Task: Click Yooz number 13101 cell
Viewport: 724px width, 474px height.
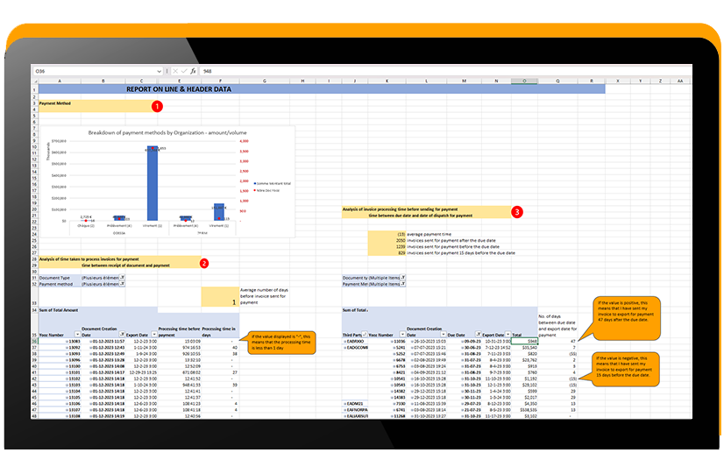Action: point(60,372)
